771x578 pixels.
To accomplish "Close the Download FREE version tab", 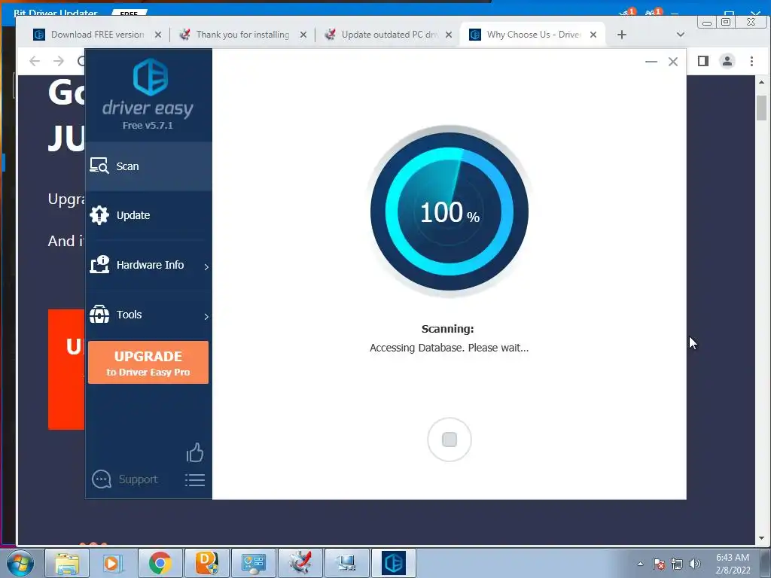I will (158, 35).
